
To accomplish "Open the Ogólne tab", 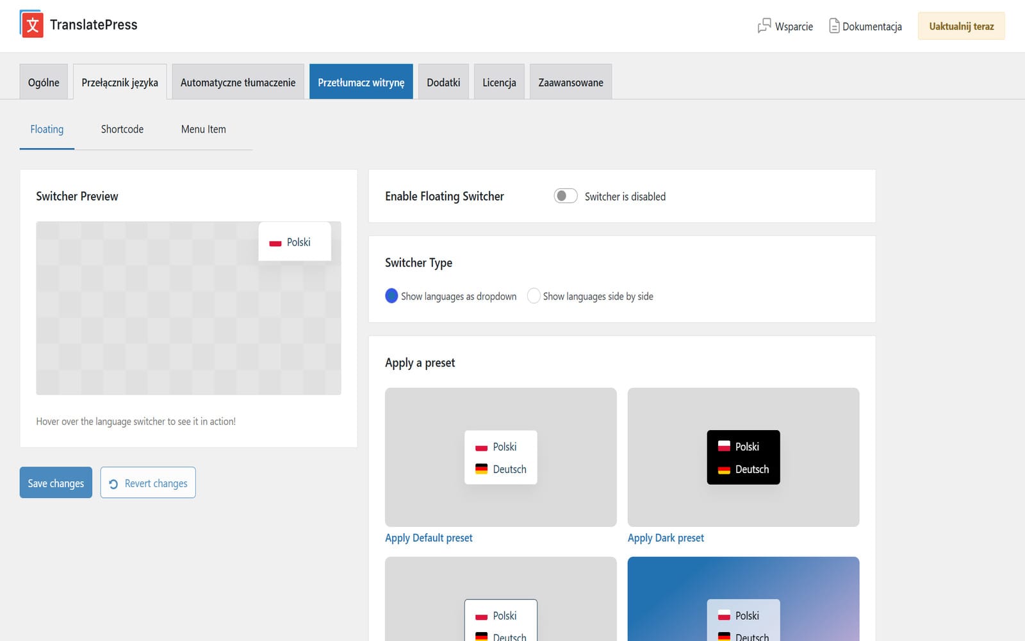I will click(x=44, y=82).
